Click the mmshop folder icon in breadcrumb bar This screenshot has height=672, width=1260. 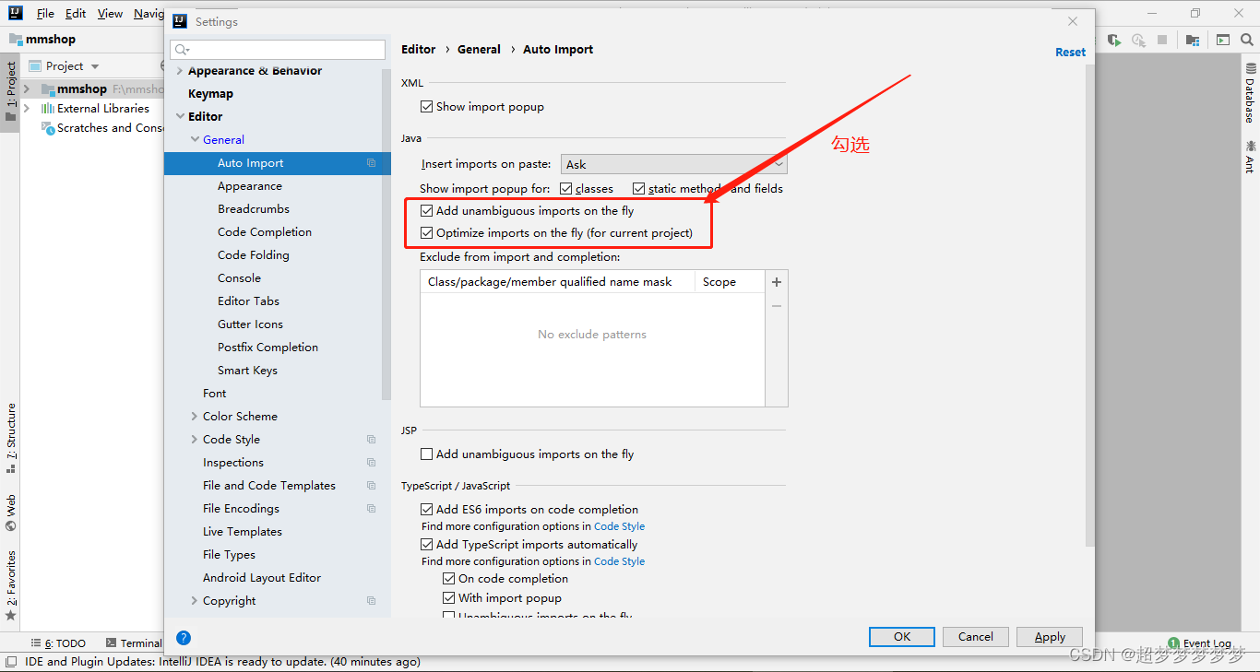pyautogui.click(x=16, y=40)
